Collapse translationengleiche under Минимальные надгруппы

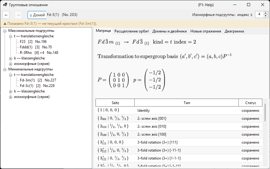(x=10, y=75)
